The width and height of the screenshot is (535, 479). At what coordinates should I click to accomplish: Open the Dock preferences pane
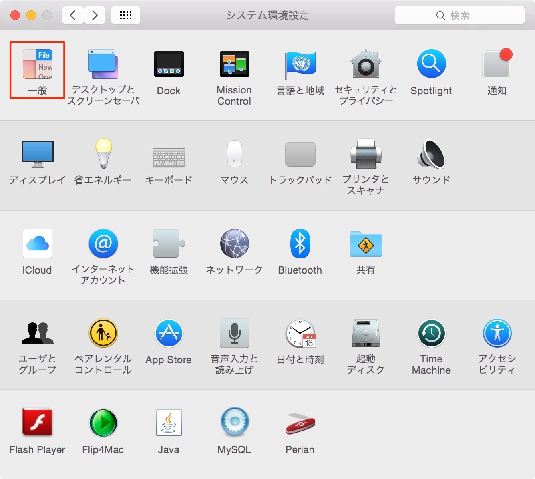169,64
